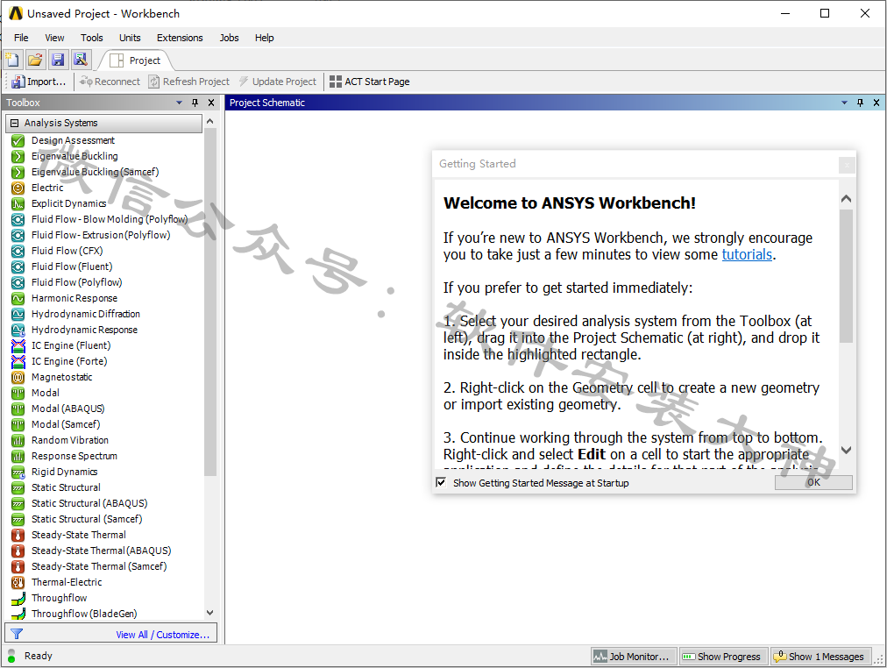Select the Fluid Flow (Fluent) icon
Image resolution: width=887 pixels, height=668 pixels.
click(18, 266)
